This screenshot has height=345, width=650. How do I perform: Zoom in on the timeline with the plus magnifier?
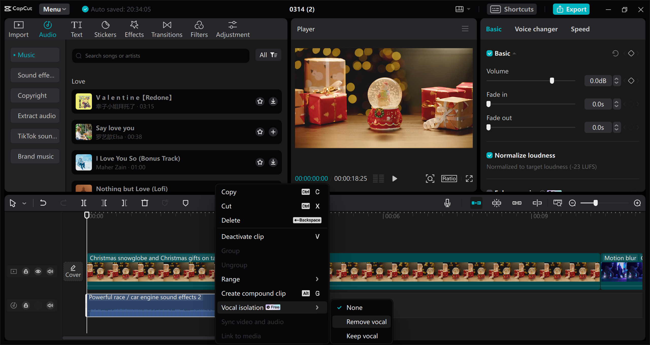[x=638, y=203]
